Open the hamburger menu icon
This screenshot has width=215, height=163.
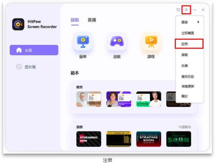click(x=186, y=10)
